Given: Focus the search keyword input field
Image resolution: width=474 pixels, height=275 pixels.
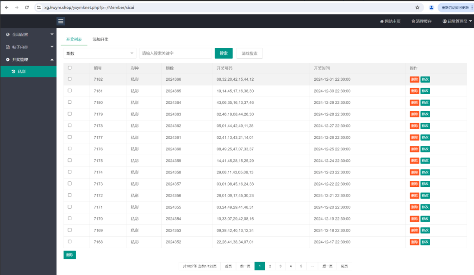Looking at the screenshot, I should point(175,54).
